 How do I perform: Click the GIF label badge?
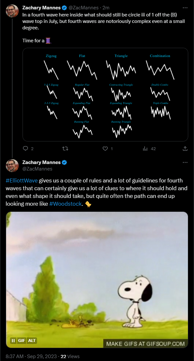click(22, 340)
